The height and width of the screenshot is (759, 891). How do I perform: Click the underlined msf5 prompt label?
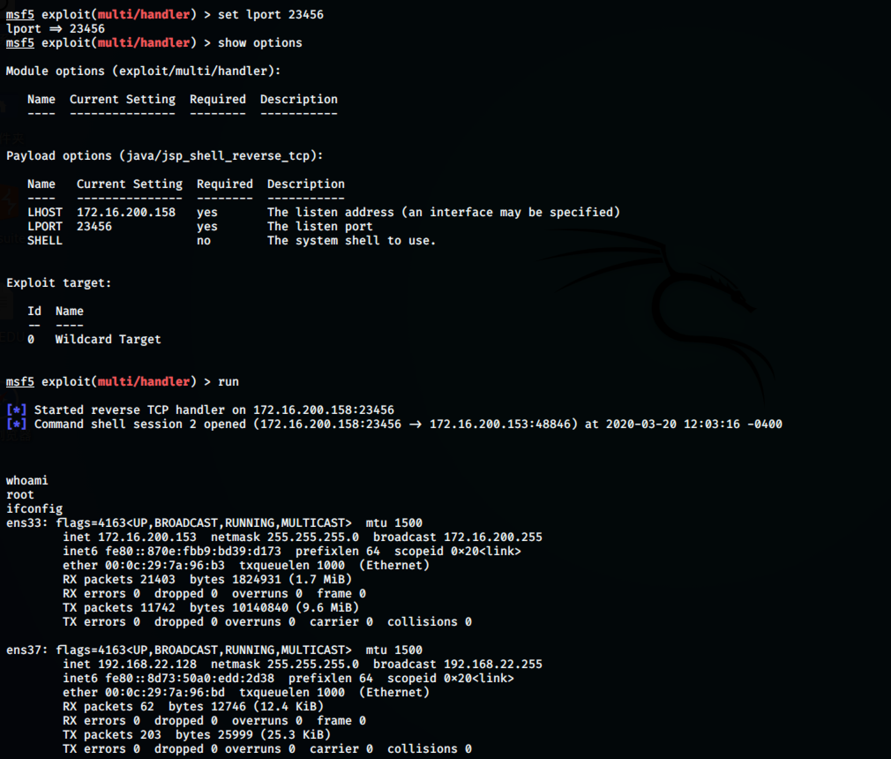(x=19, y=14)
